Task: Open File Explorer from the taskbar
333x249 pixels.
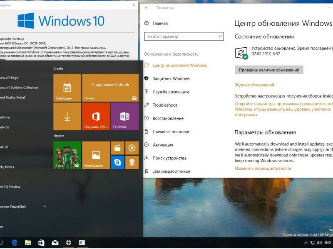Action: 28,243
